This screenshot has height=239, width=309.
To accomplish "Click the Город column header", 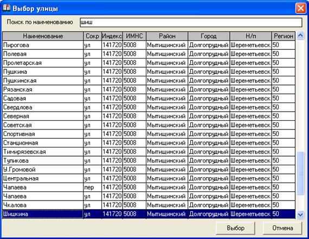I will coord(209,36).
